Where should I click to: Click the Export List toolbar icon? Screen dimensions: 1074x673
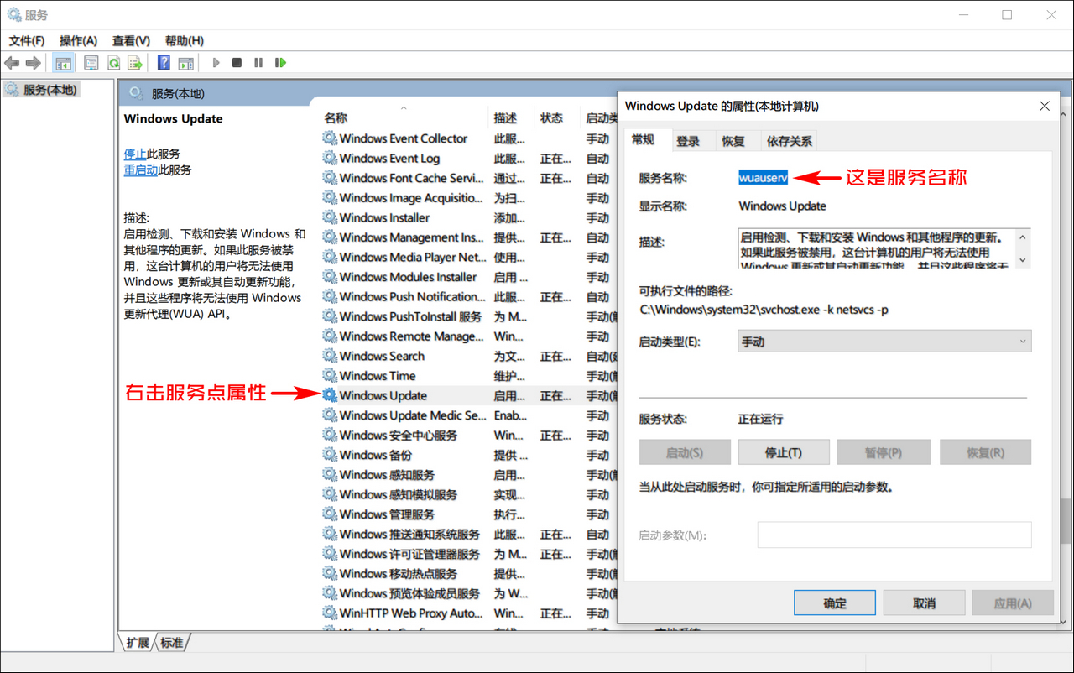coord(135,63)
